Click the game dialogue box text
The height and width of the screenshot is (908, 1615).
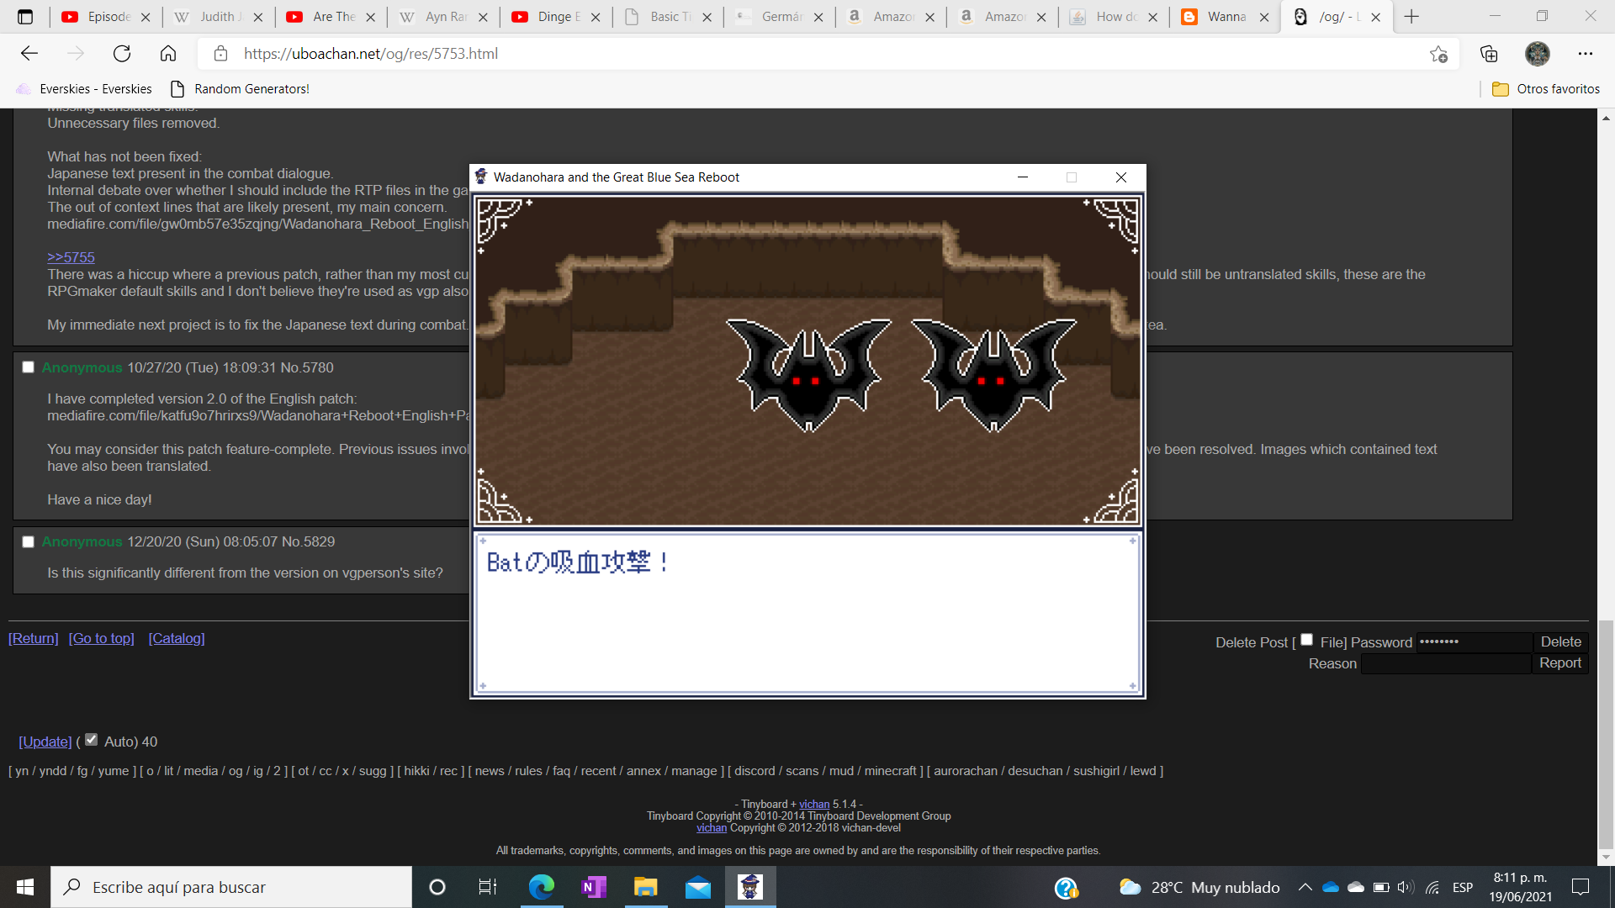click(579, 562)
